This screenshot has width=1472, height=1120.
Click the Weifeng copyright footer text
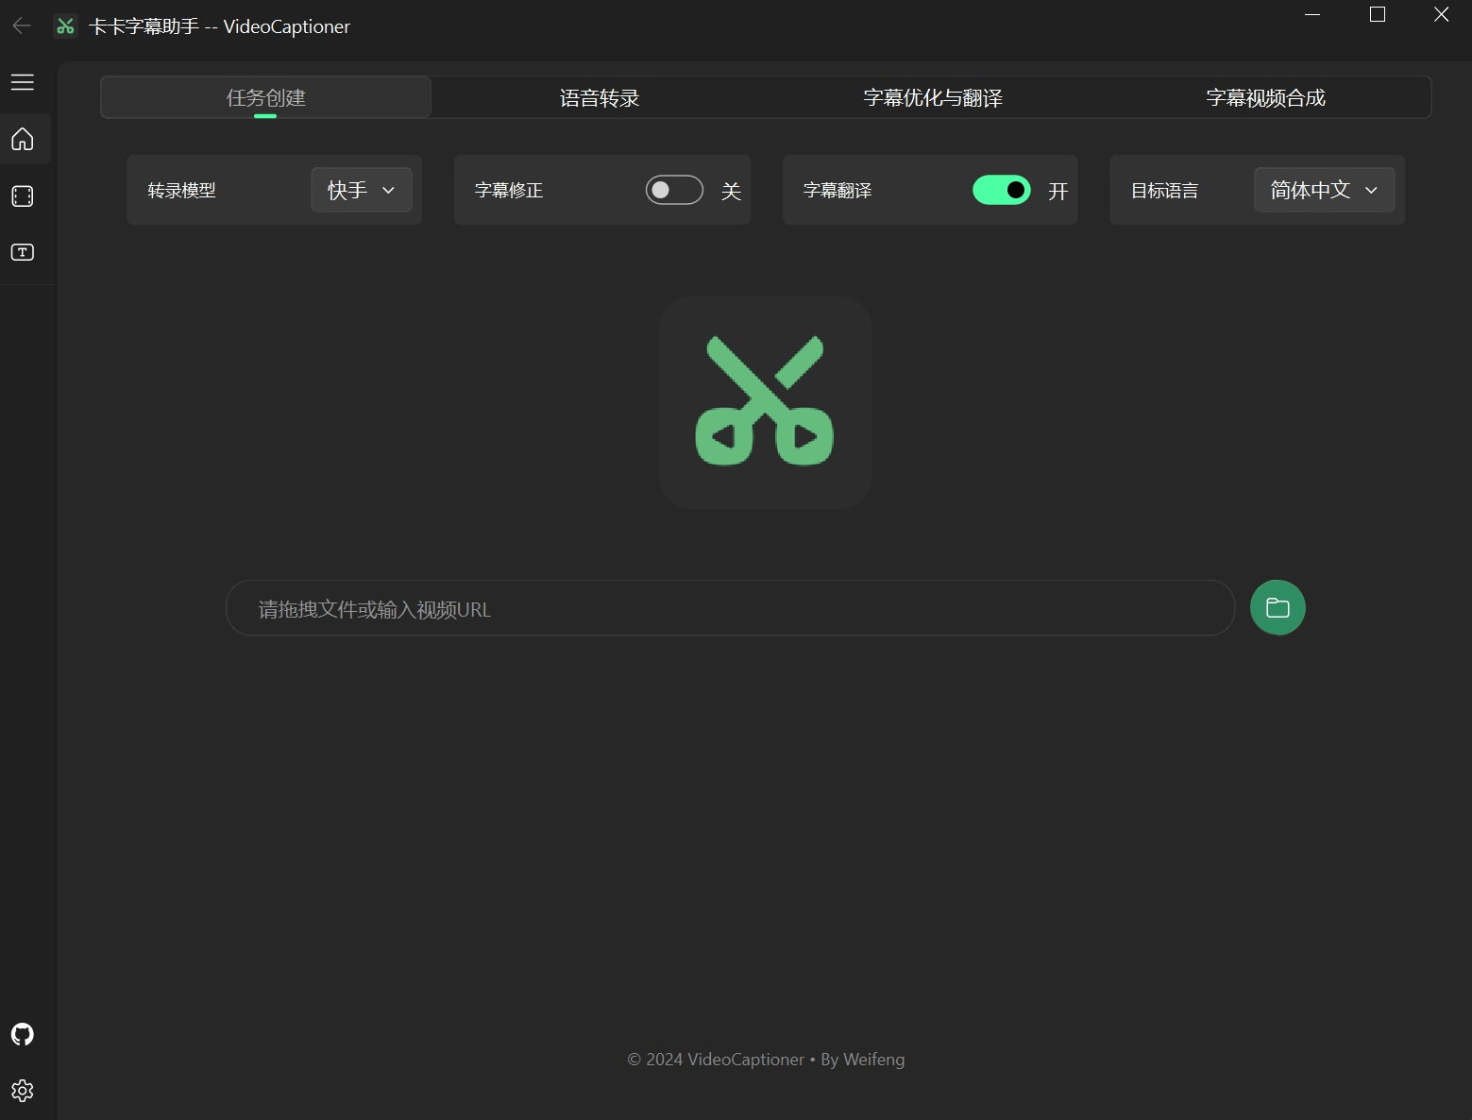pyautogui.click(x=766, y=1059)
